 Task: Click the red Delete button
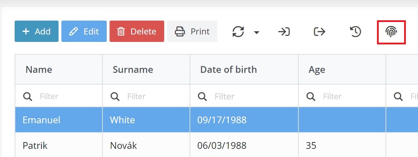click(x=137, y=31)
